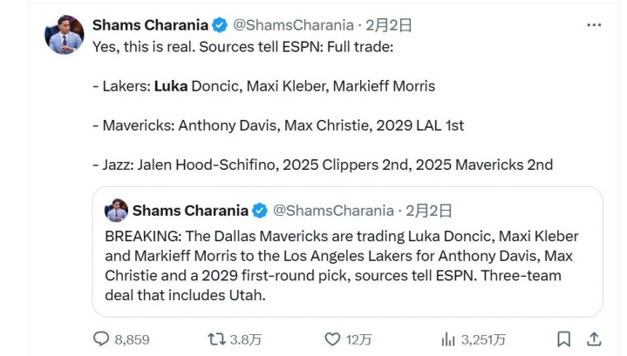Open the main tweet's @ShamsCharania handle

point(293,25)
